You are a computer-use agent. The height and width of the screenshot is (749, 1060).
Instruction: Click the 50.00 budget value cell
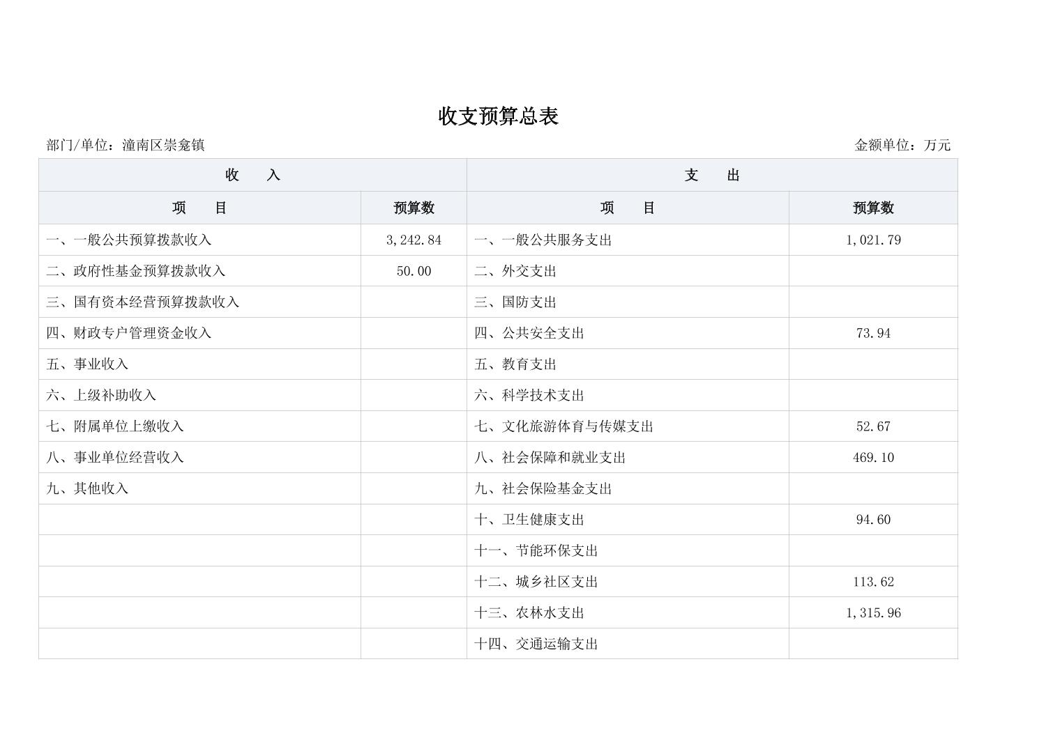(x=414, y=271)
